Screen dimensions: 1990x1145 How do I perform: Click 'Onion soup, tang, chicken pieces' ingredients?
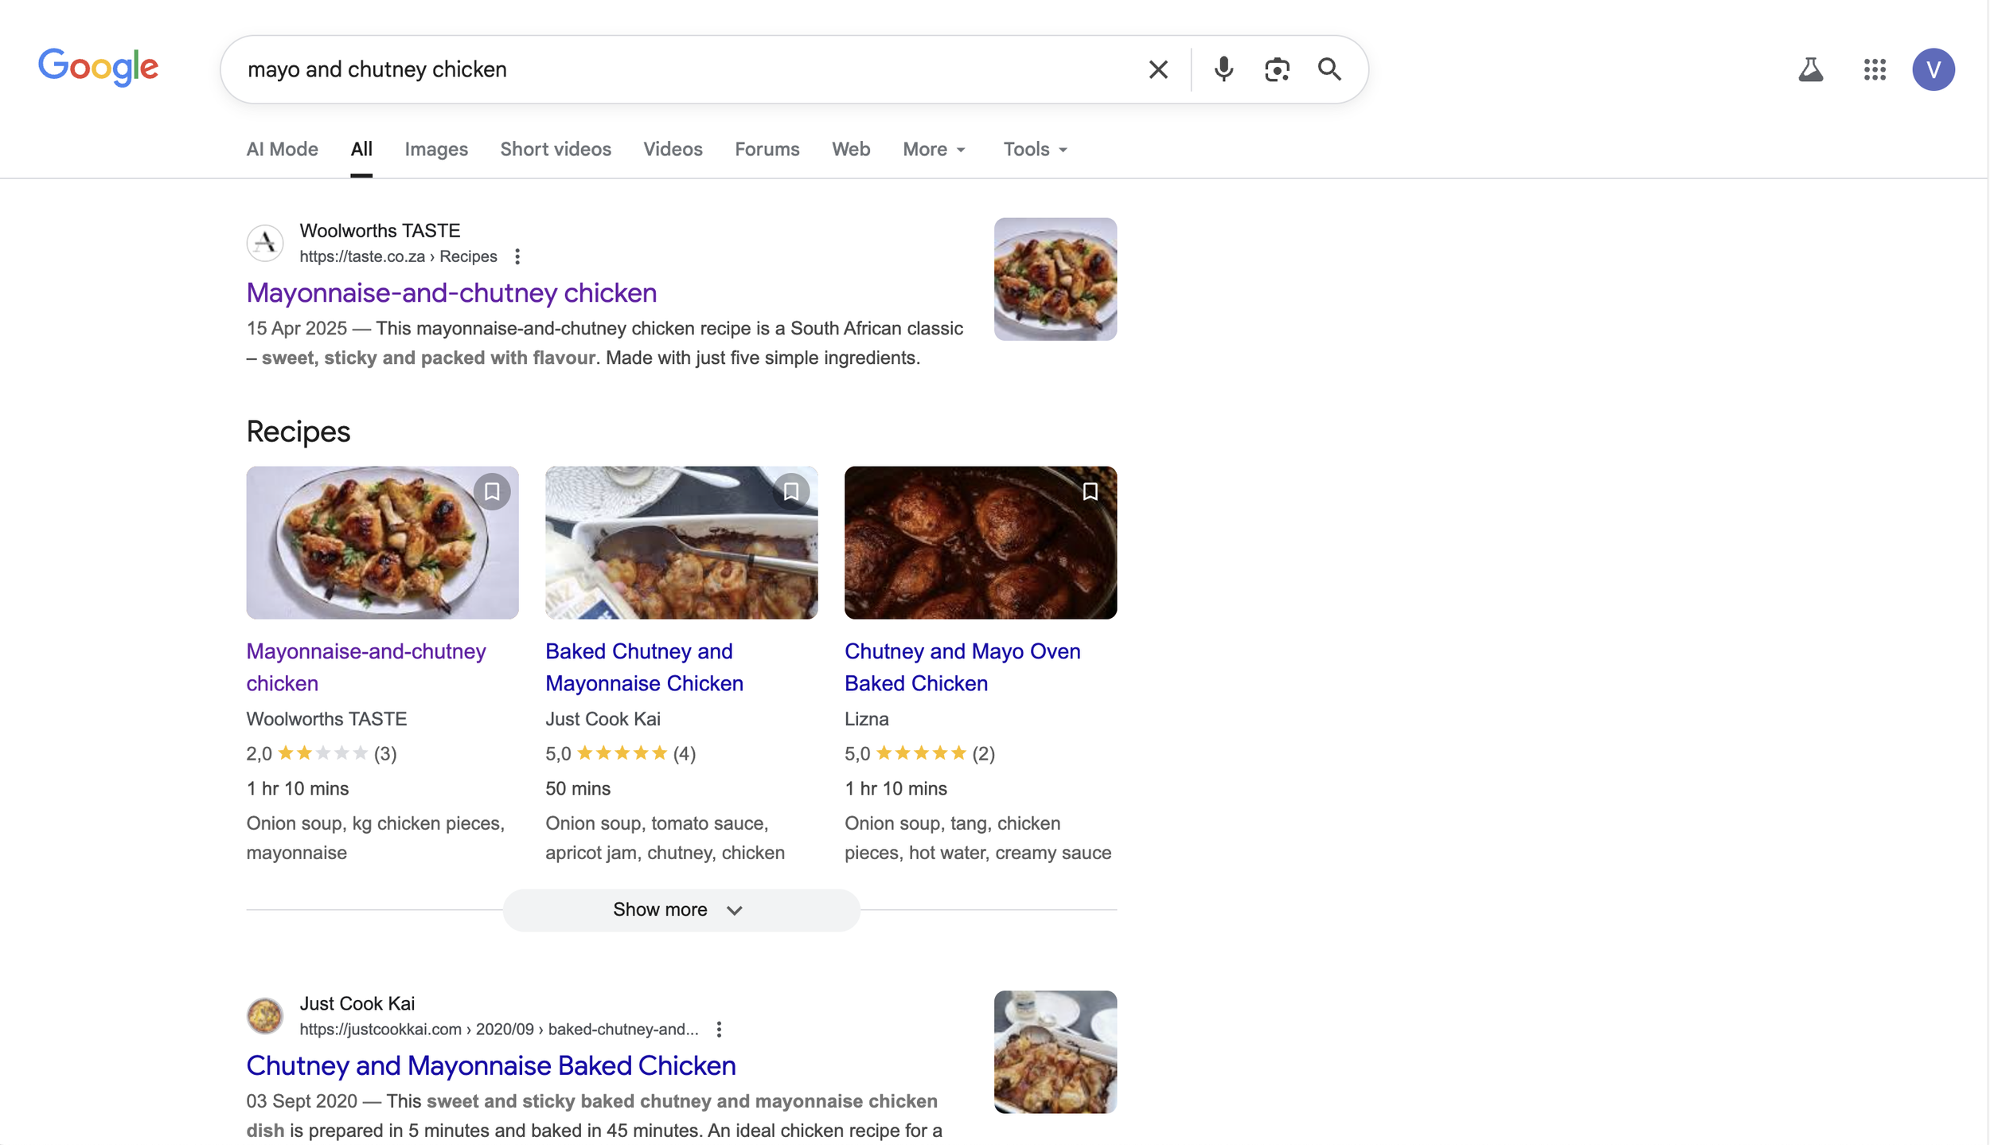[x=978, y=838]
